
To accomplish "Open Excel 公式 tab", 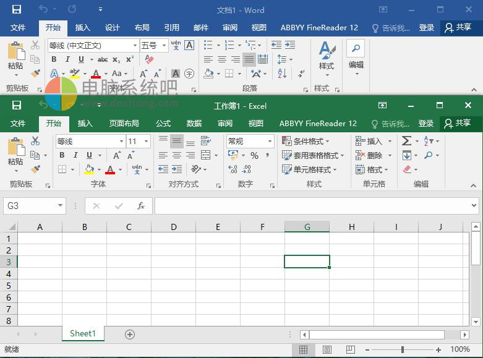I will click(163, 124).
